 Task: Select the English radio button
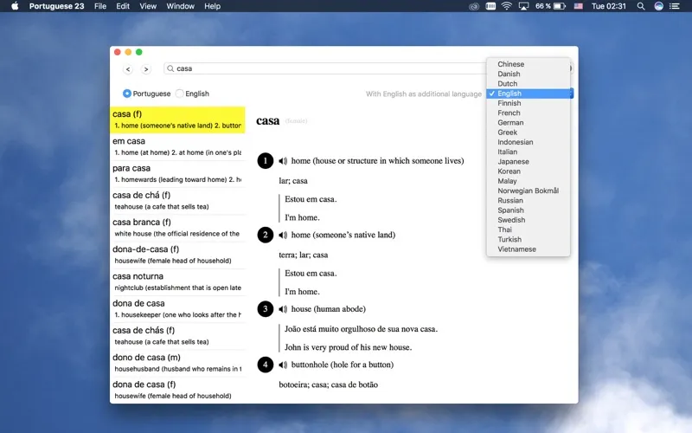[179, 94]
